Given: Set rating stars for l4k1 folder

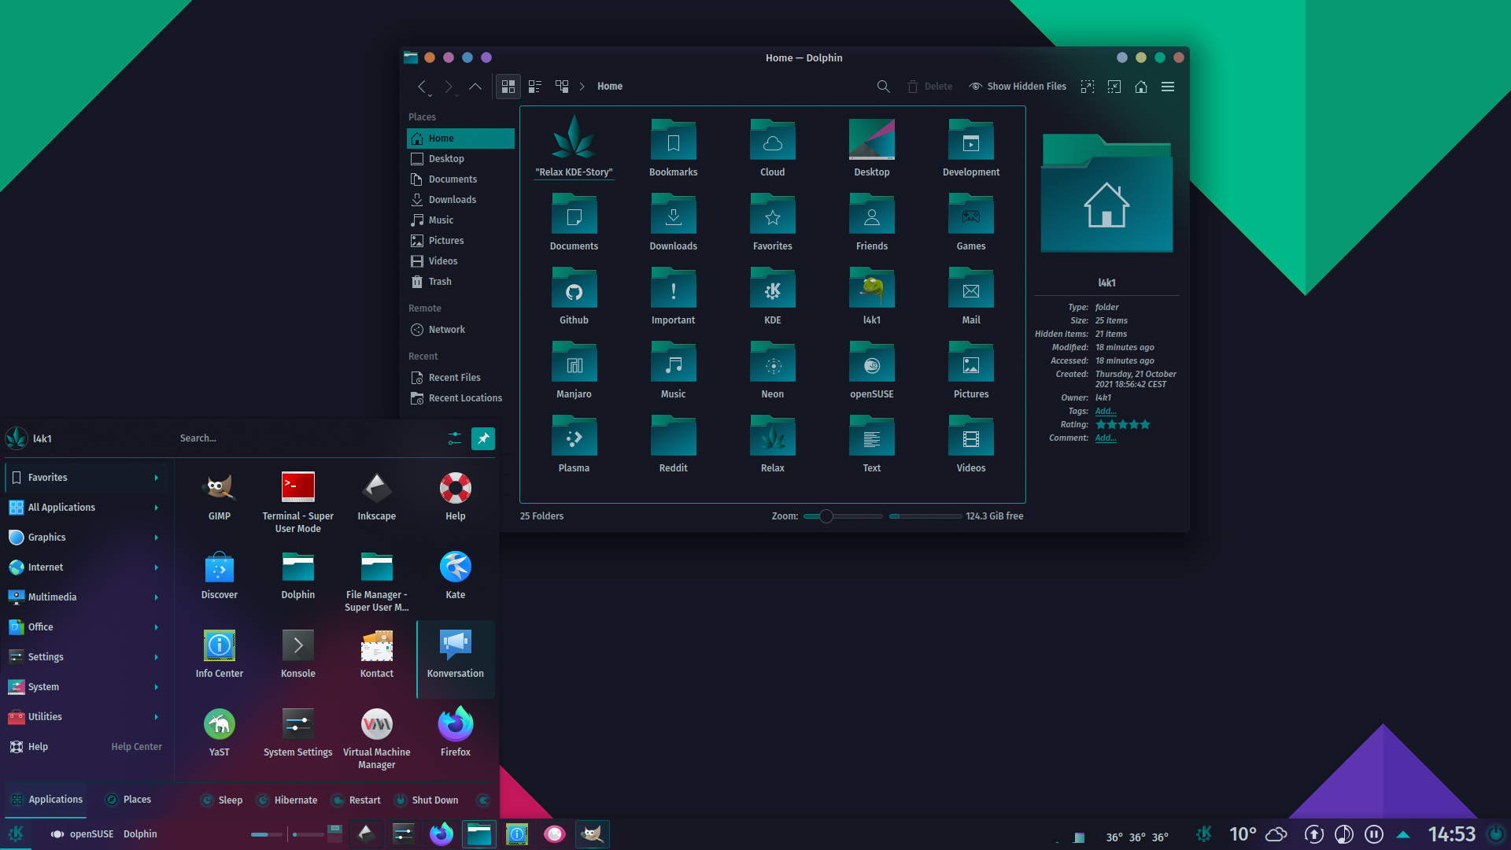Looking at the screenshot, I should (x=1123, y=424).
